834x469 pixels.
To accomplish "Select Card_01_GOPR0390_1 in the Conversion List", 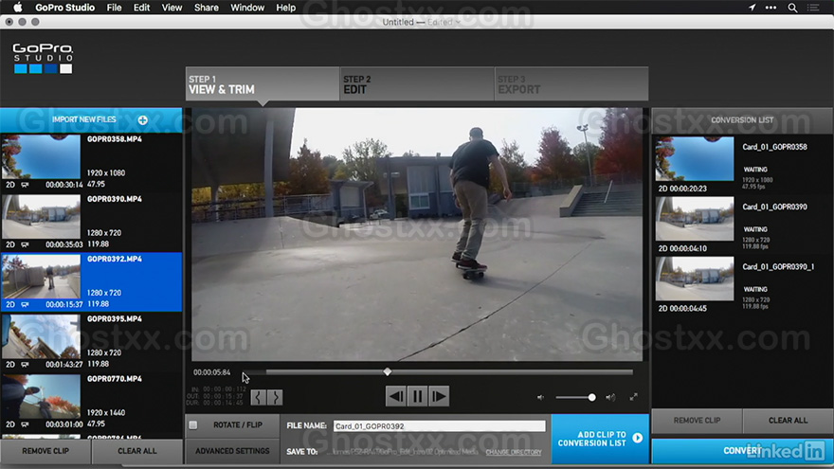I will tap(742, 284).
